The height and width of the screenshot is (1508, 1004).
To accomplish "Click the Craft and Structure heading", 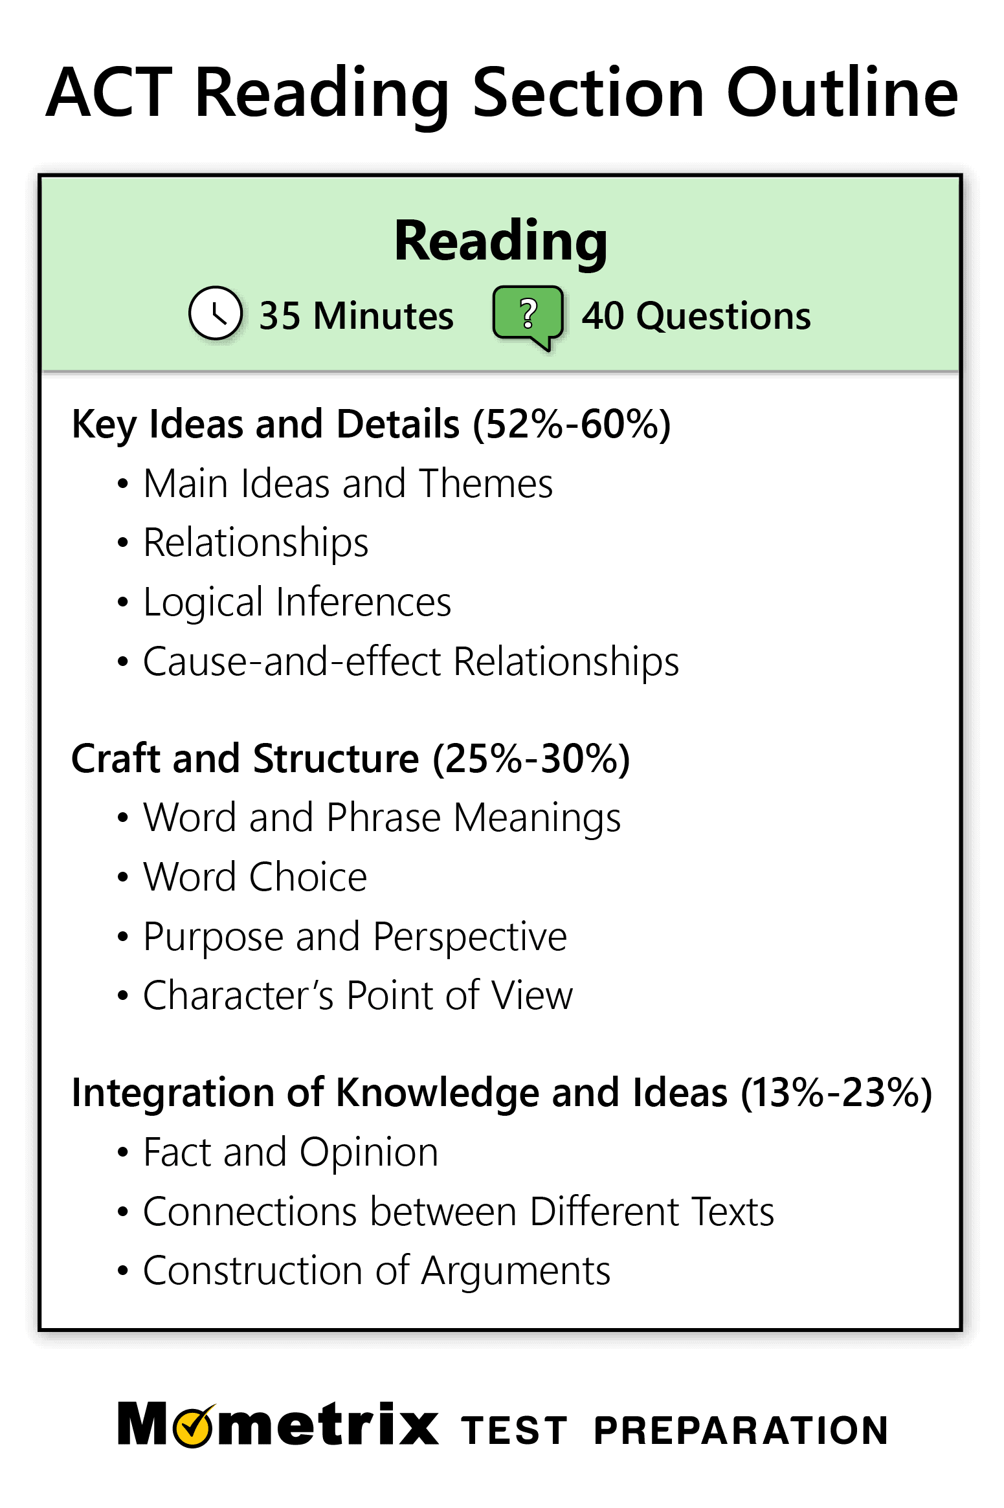I will pos(350,759).
